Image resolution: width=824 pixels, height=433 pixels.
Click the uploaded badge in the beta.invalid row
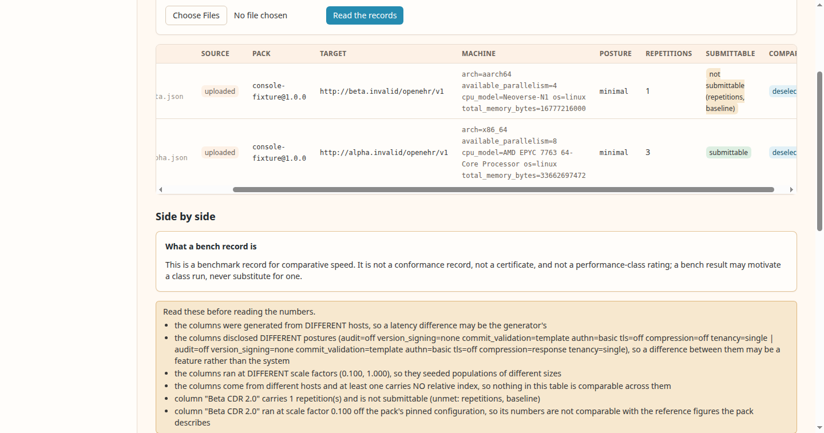(x=220, y=92)
